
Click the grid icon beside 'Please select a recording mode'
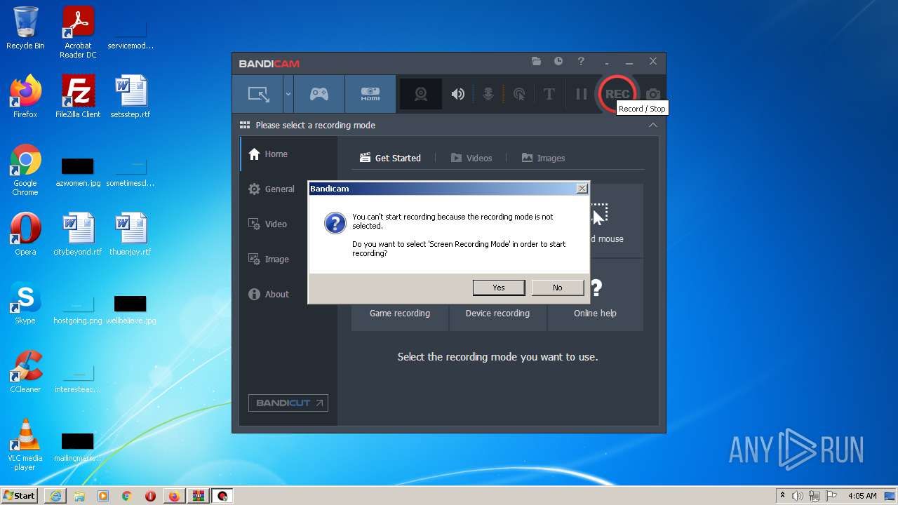pyautogui.click(x=245, y=125)
